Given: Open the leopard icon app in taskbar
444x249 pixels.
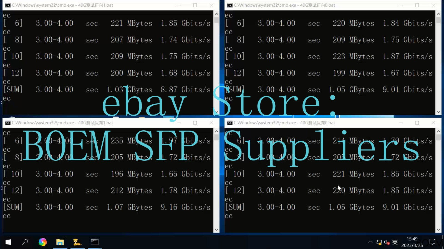Looking at the screenshot, I should click(77, 242).
